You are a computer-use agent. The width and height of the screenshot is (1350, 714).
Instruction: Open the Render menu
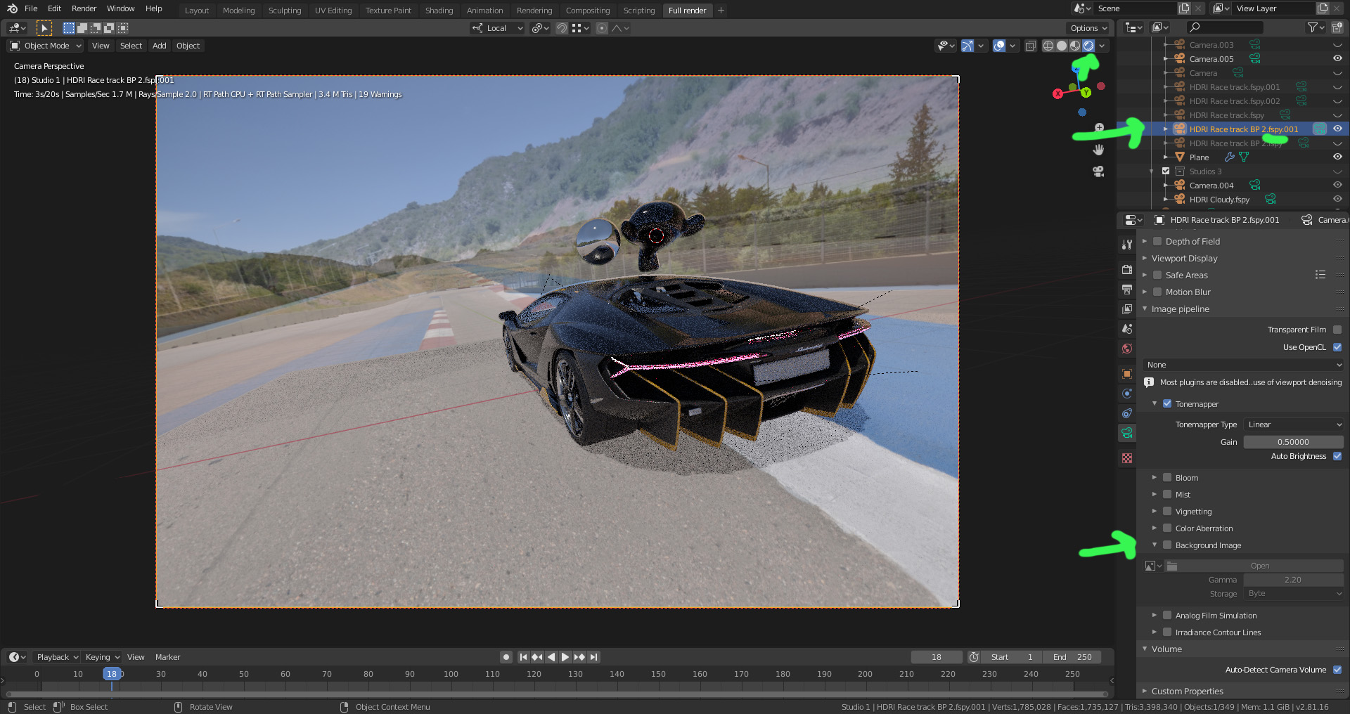click(84, 8)
